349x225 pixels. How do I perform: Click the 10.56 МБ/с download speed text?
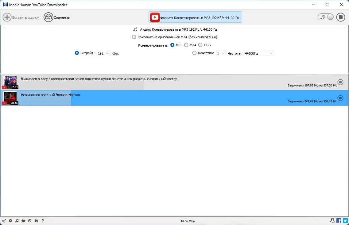tap(188, 221)
